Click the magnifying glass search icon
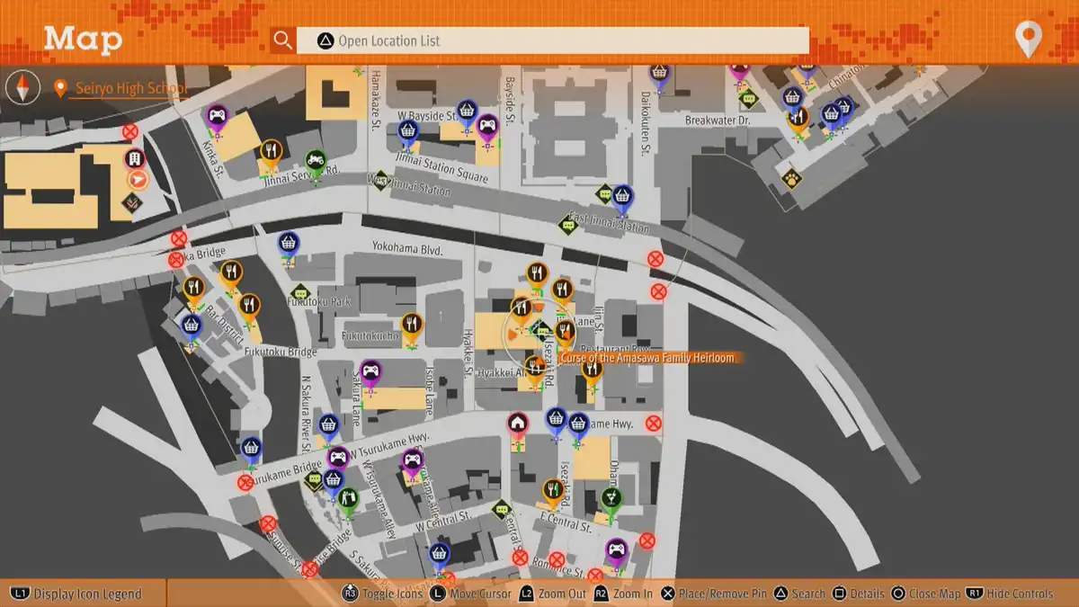This screenshot has width=1079, height=607. [283, 40]
